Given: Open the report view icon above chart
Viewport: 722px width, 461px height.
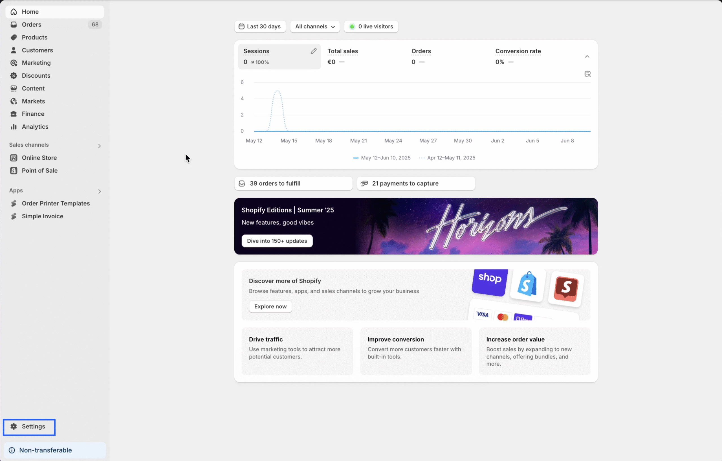Looking at the screenshot, I should (x=587, y=74).
